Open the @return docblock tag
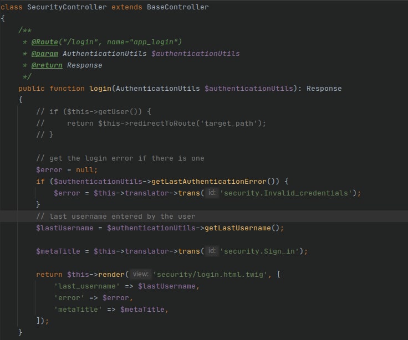 click(47, 65)
